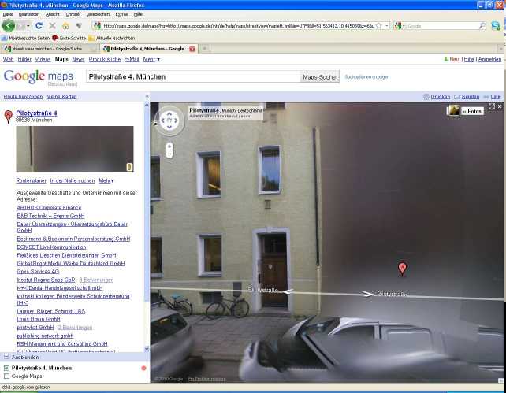Click the Street View pegman icon on the thumbnail

point(129,167)
